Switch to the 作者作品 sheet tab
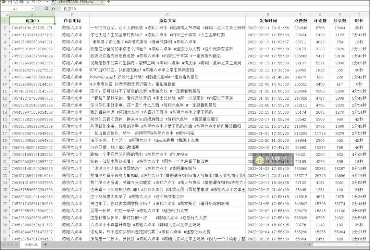This screenshot has width=370, height=250. (31, 245)
